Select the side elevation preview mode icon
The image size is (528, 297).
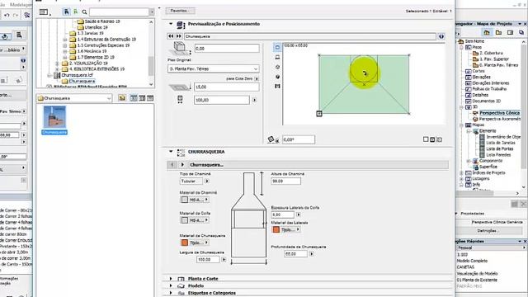click(x=277, y=57)
